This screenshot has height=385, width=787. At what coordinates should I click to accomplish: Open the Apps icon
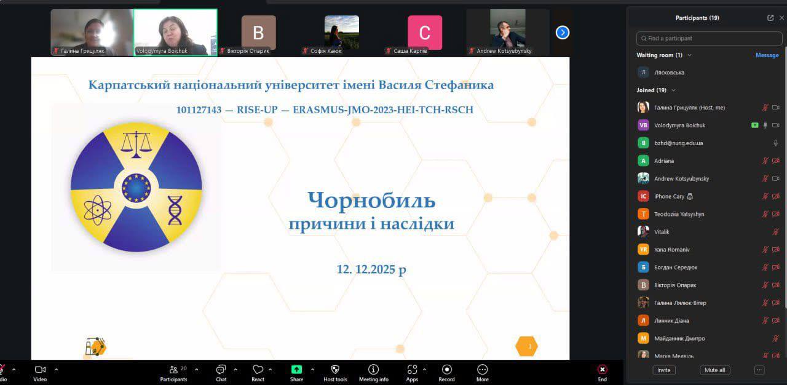(411, 370)
